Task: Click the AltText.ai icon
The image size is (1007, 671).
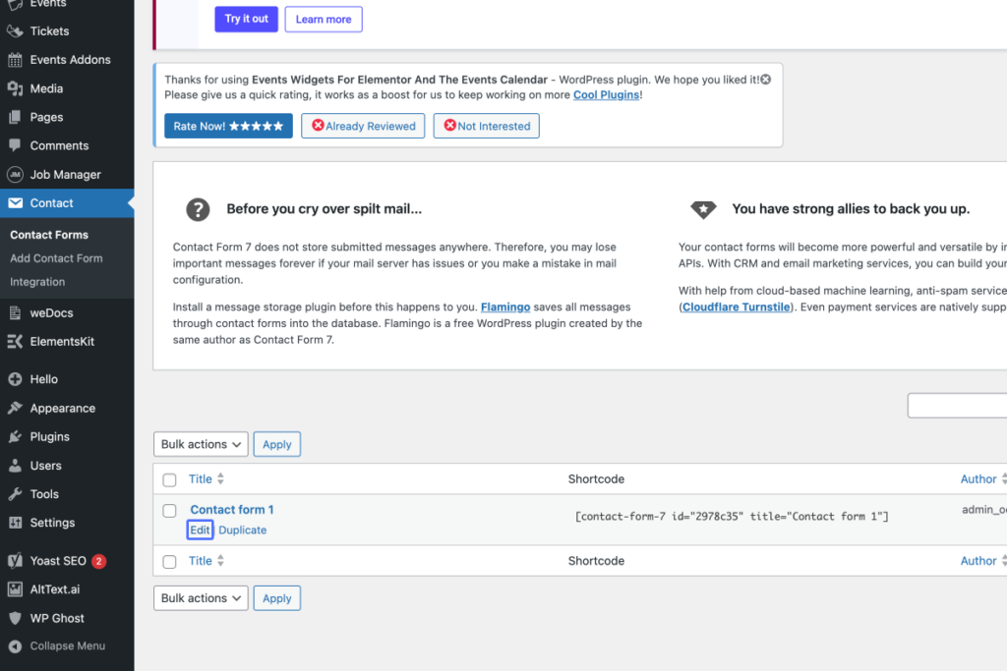Action: [15, 589]
